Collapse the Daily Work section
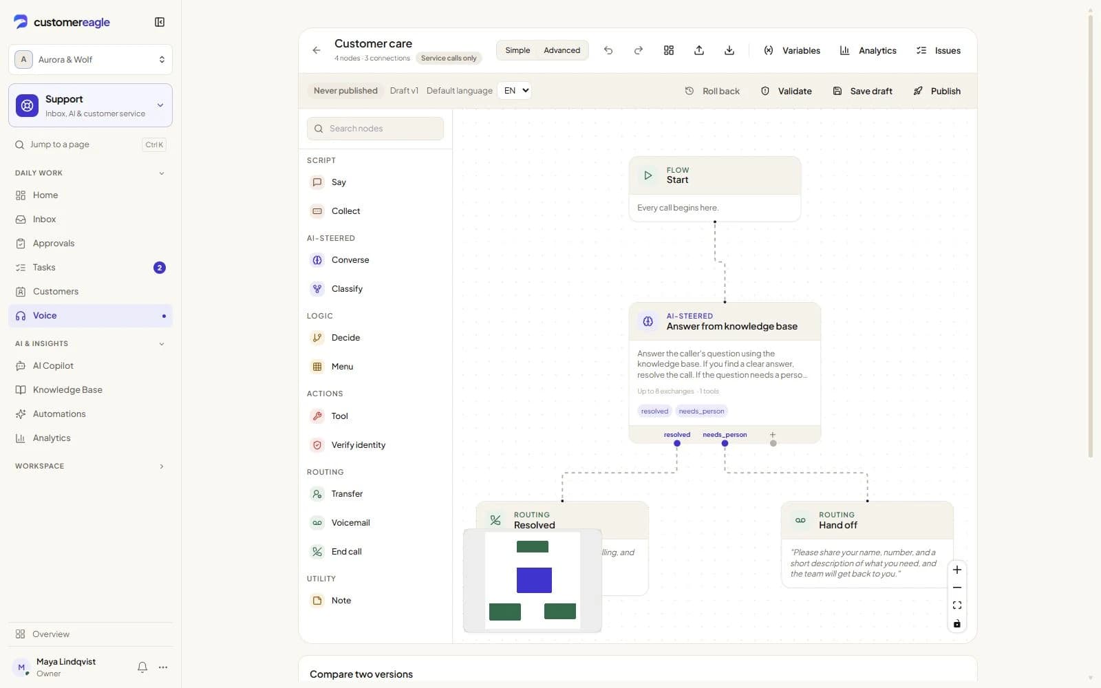This screenshot has height=688, width=1101. tap(90, 173)
